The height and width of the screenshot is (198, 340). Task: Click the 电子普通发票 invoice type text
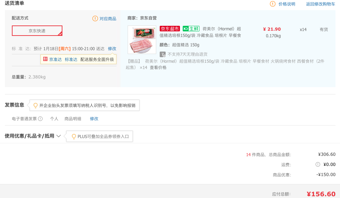pos(24,119)
